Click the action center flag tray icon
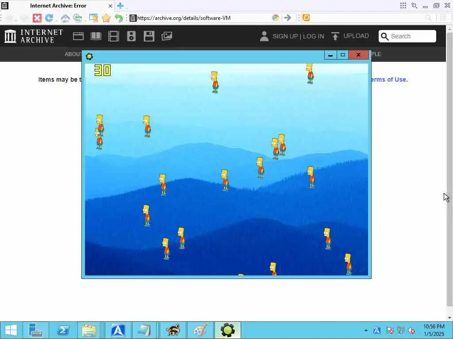Screen dimensions: 453x339 coord(390,330)
